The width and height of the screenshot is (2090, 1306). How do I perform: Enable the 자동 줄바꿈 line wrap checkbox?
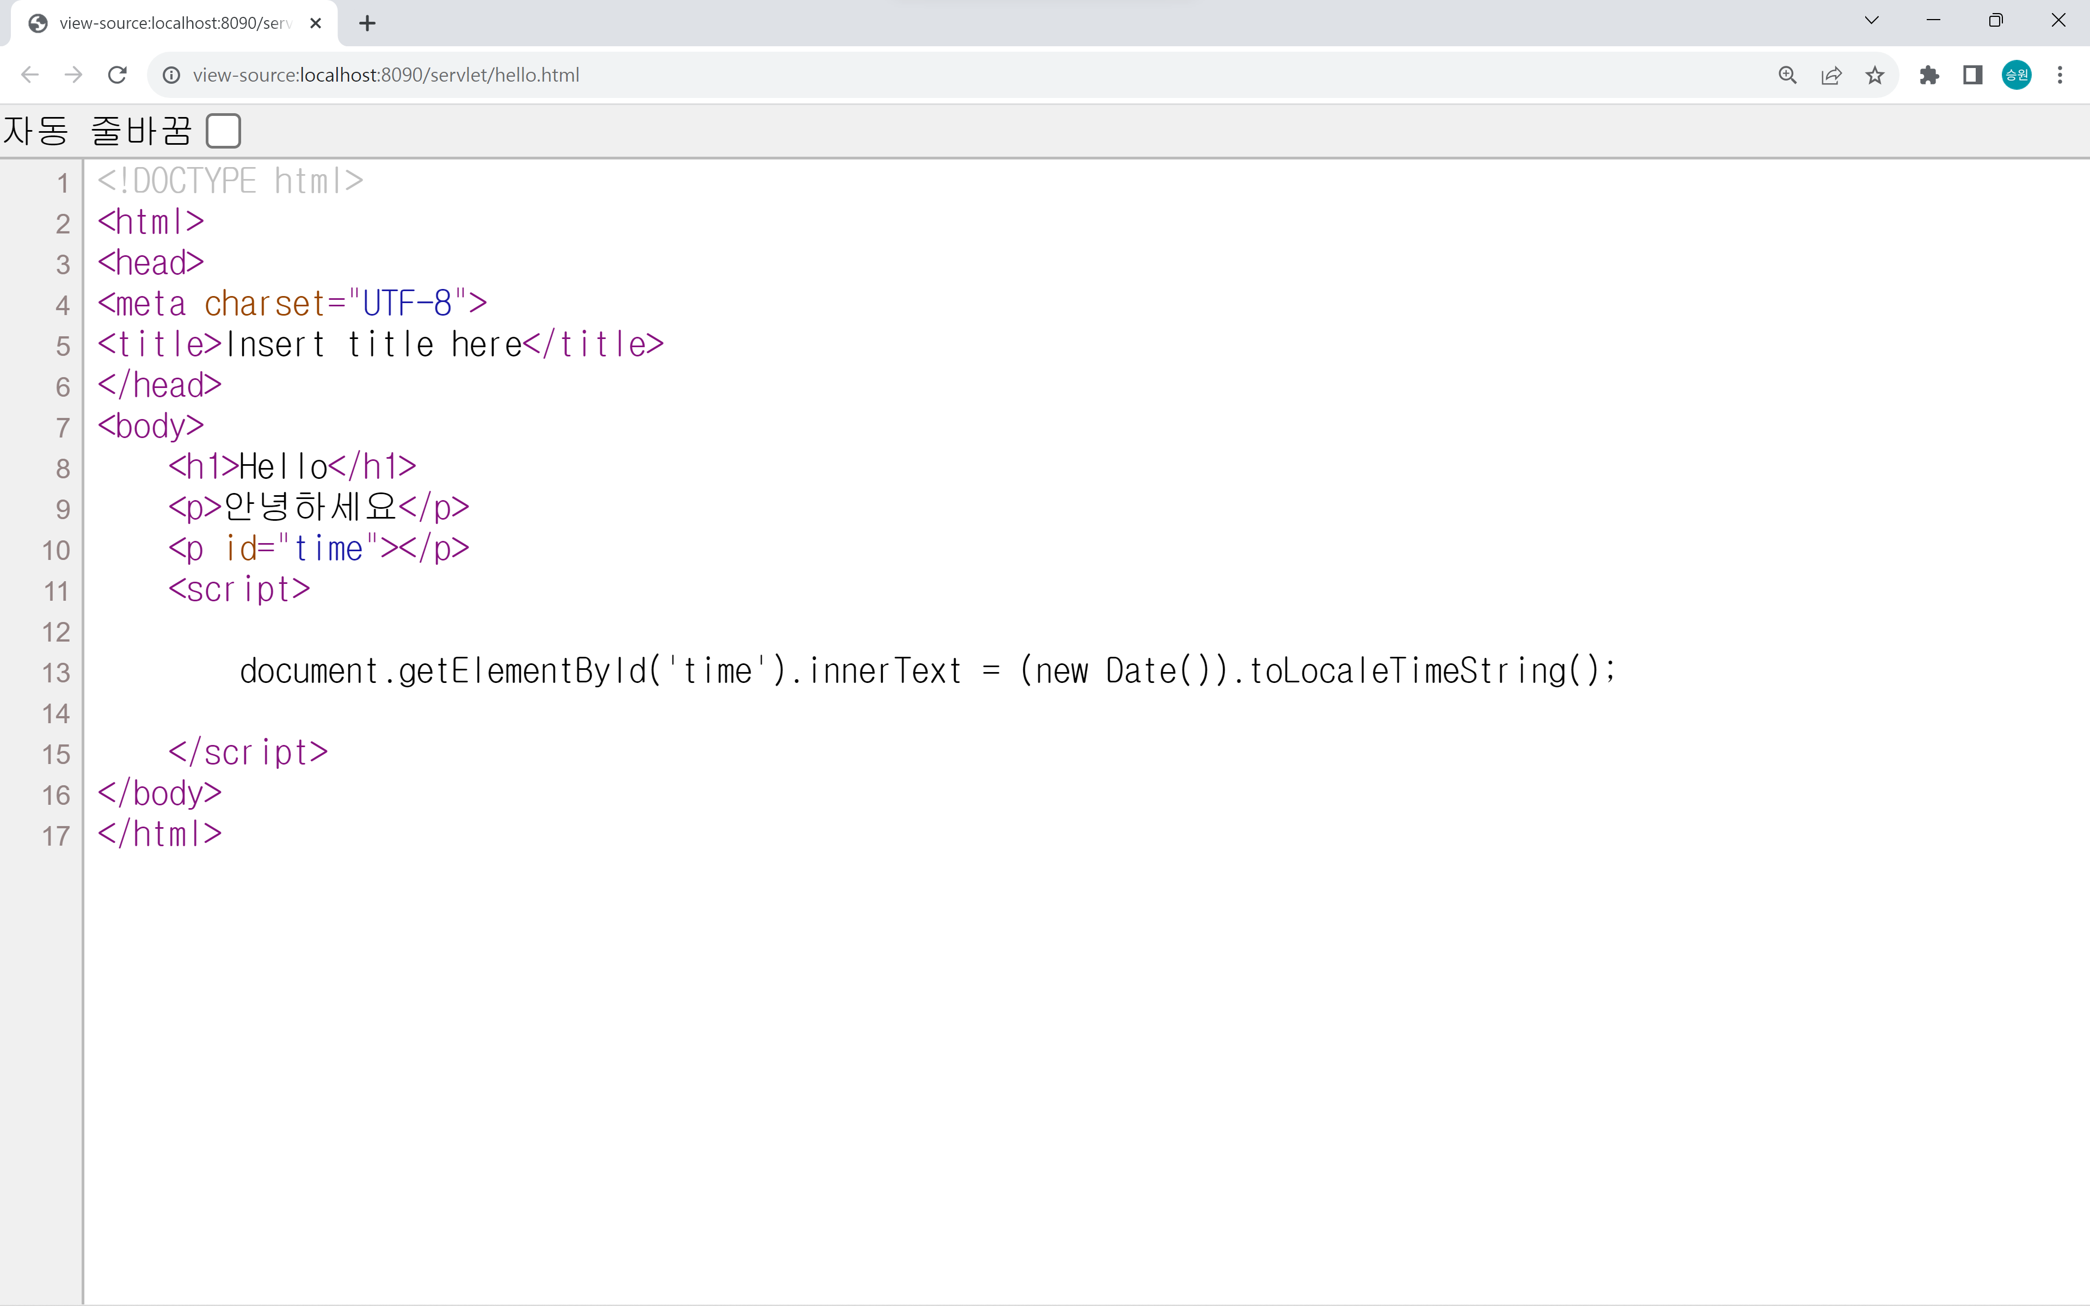point(224,131)
